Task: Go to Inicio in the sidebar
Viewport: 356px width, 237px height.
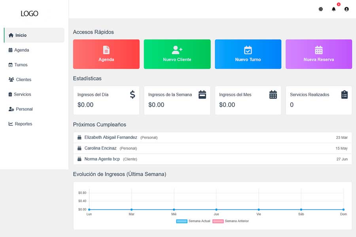Action: pos(34,35)
